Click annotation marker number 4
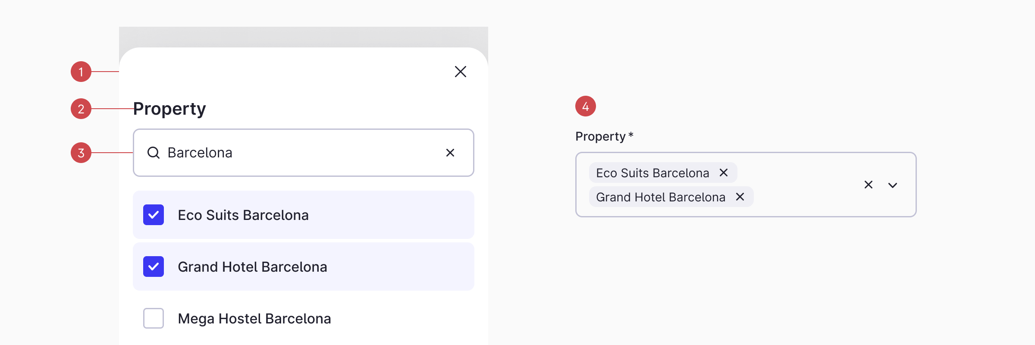 586,106
